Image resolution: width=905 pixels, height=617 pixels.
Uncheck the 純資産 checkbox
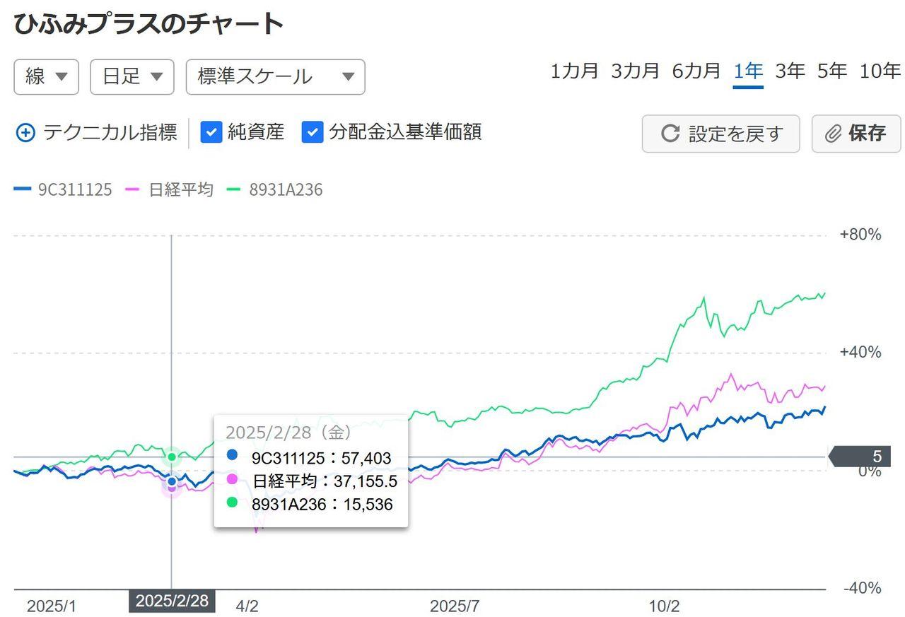pyautogui.click(x=211, y=132)
